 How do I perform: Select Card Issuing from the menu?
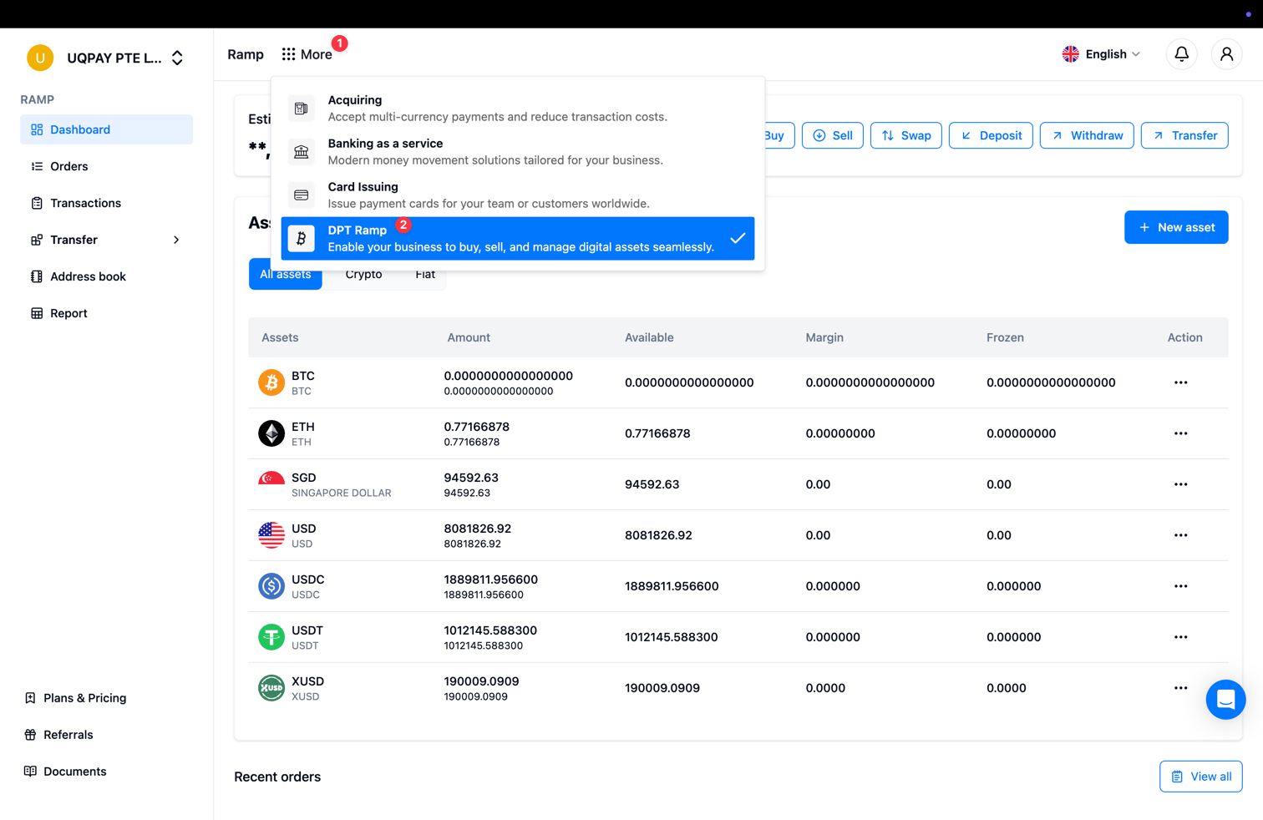[518, 195]
